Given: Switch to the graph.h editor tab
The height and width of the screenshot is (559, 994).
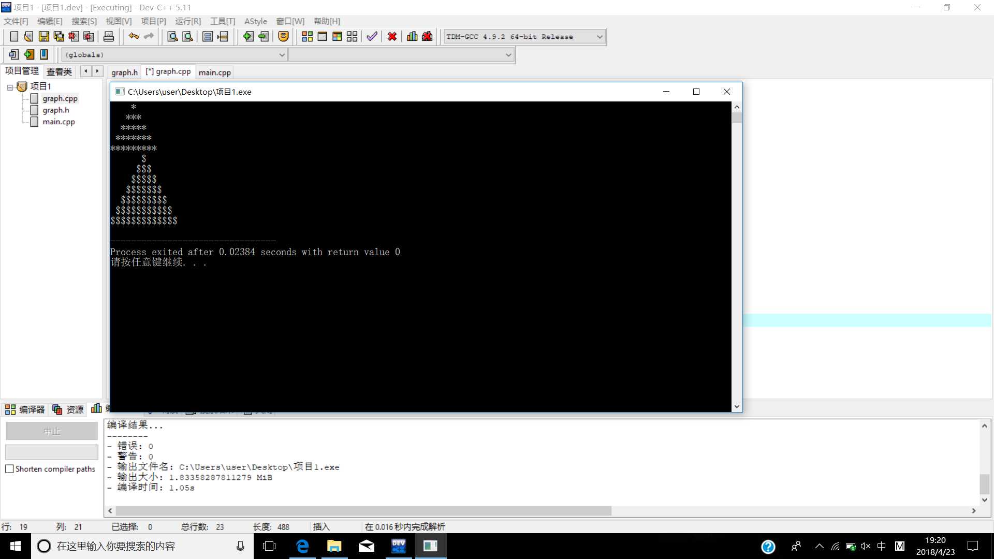Looking at the screenshot, I should pyautogui.click(x=124, y=72).
